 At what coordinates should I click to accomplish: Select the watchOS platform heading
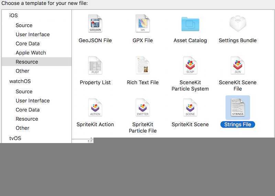click(20, 81)
